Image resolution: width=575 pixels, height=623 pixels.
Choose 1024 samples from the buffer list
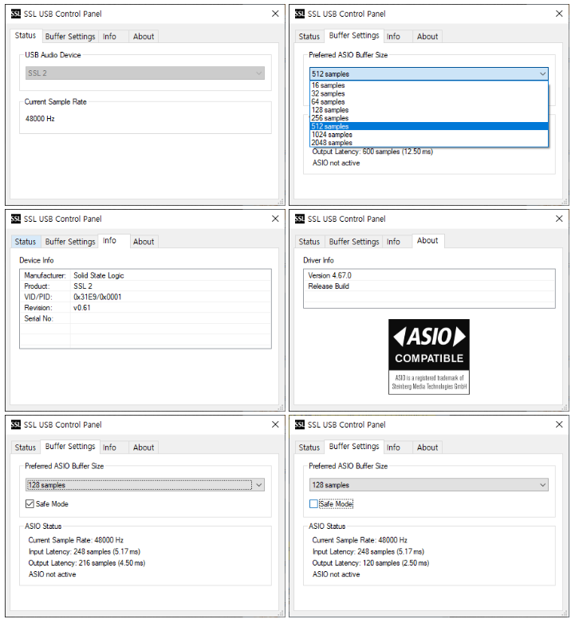[x=429, y=135]
